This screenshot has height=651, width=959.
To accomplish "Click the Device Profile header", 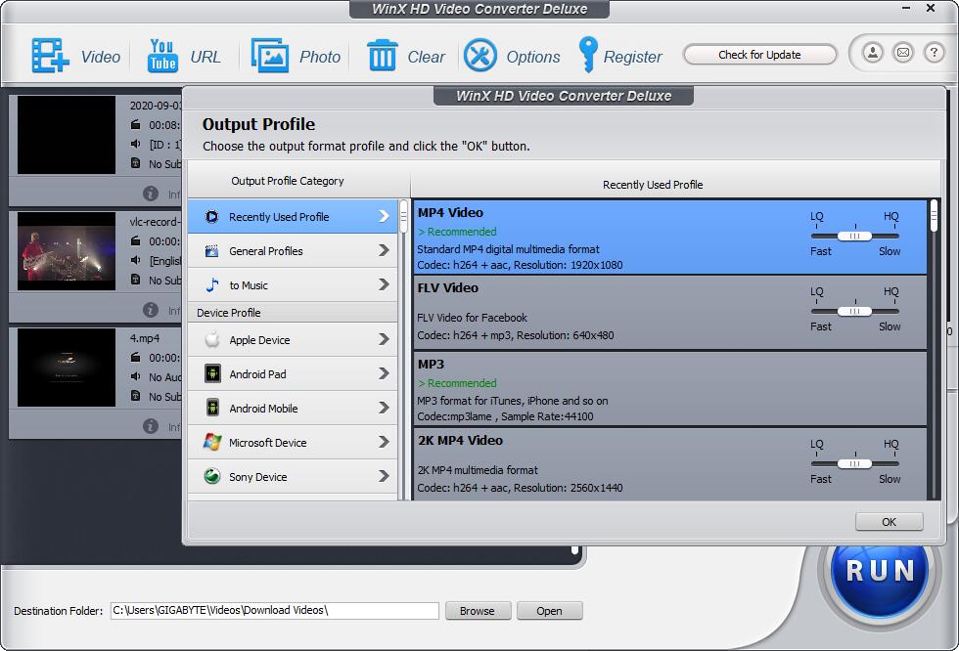I will pyautogui.click(x=293, y=312).
